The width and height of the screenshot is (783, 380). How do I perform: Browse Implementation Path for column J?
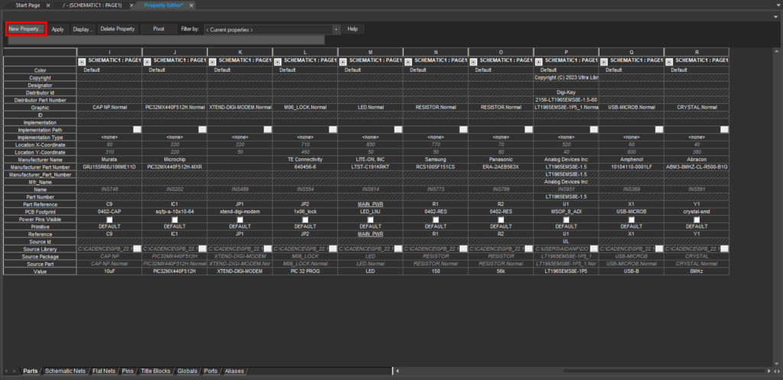(x=202, y=129)
